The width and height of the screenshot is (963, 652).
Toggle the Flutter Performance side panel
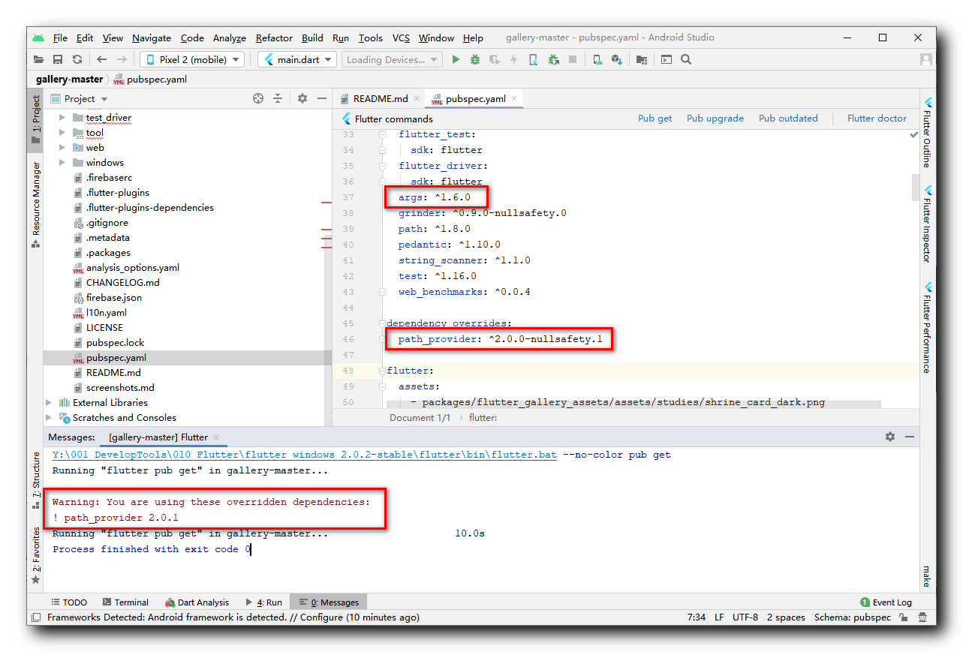pyautogui.click(x=928, y=328)
